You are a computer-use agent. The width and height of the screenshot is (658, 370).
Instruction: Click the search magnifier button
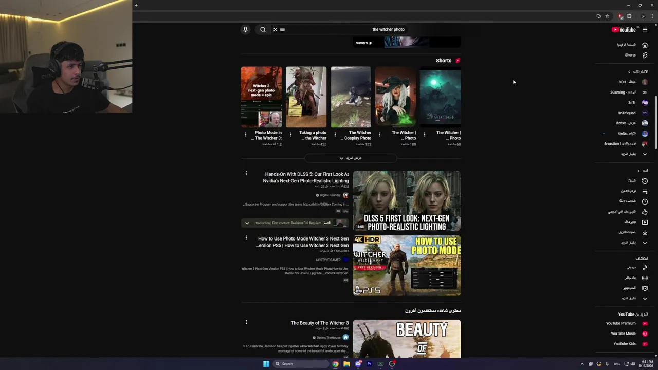pyautogui.click(x=263, y=29)
